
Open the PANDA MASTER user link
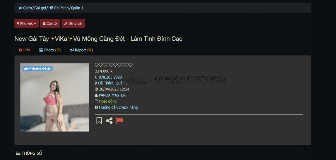(x=112, y=95)
